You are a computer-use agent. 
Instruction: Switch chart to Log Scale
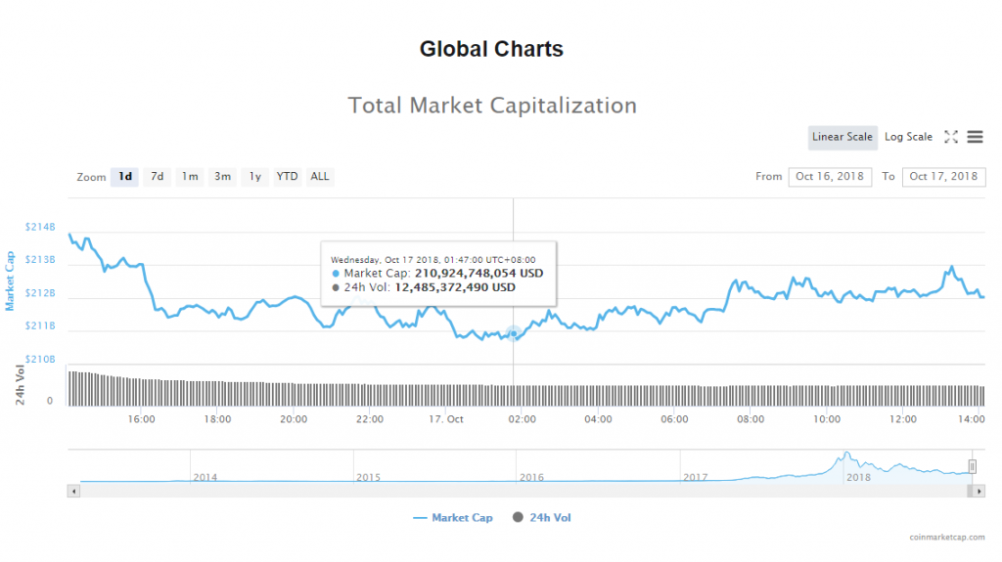tap(908, 137)
